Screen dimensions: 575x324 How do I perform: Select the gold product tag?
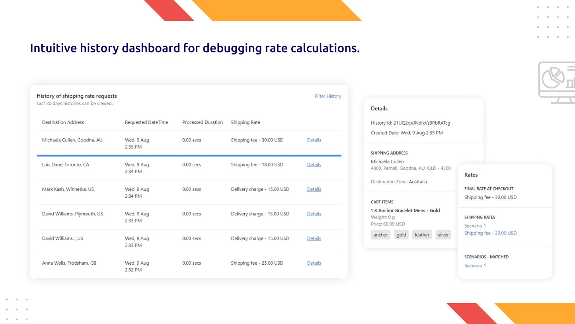pyautogui.click(x=401, y=235)
